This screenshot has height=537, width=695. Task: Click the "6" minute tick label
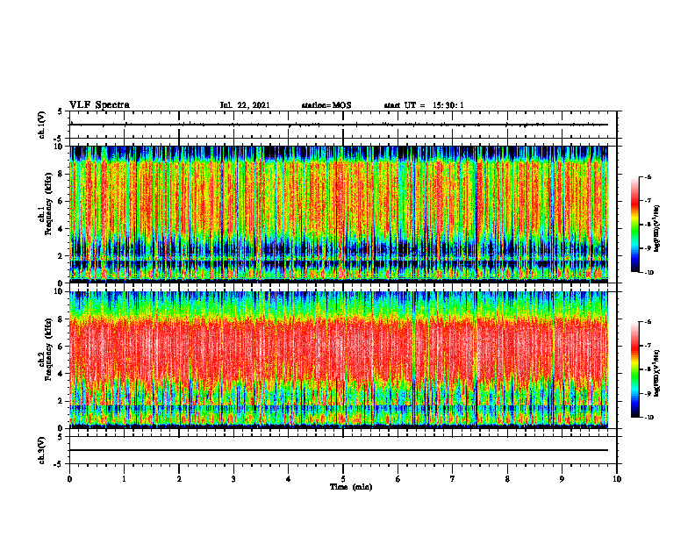[398, 479]
